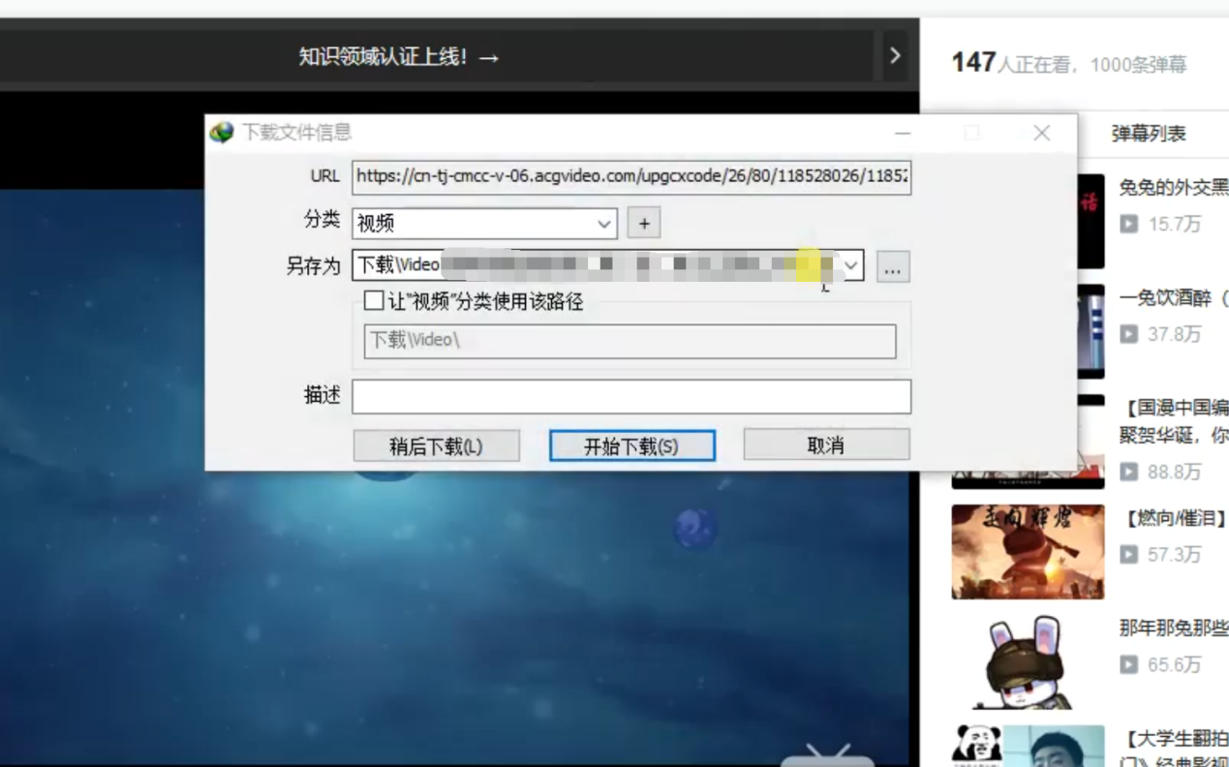Click play count icon beside 57.3万

click(x=1129, y=554)
